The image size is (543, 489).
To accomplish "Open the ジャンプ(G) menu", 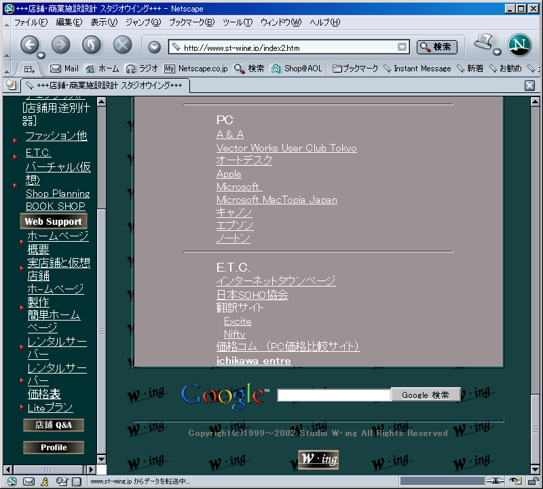I will coord(143,22).
